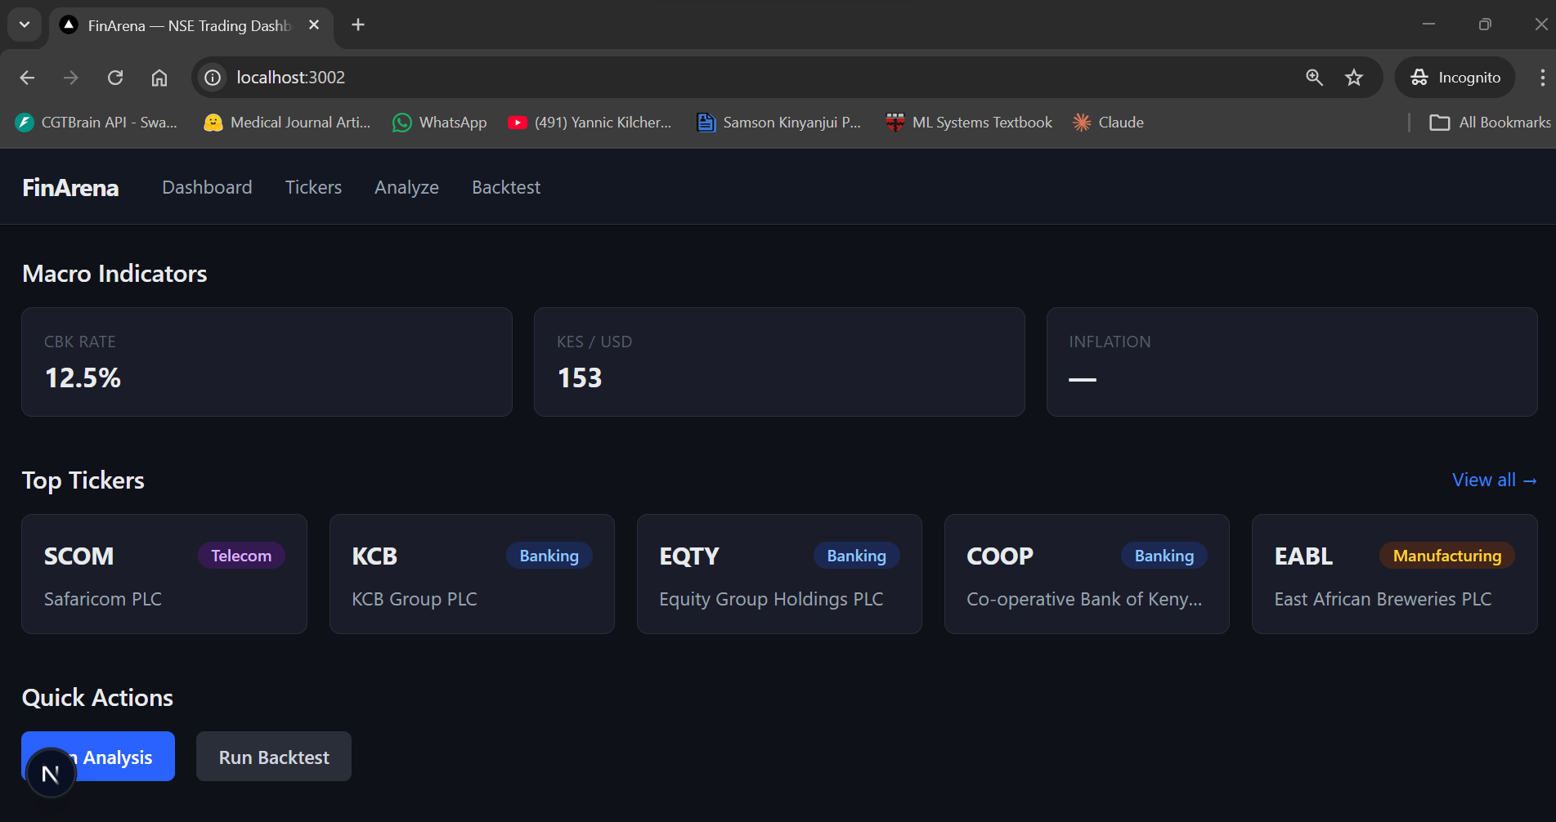Image resolution: width=1556 pixels, height=822 pixels.
Task: Open the tab search chevron
Action: pyautogui.click(x=24, y=25)
